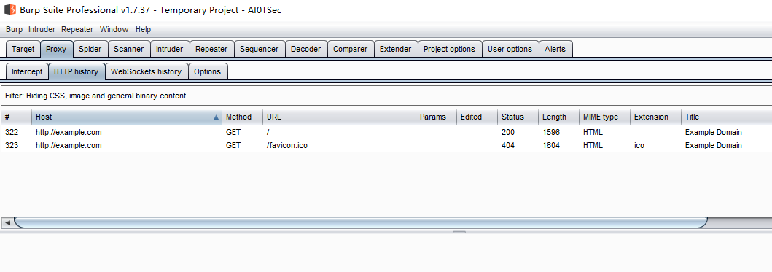The width and height of the screenshot is (772, 272).
Task: Sort by the Status column header
Action: pyautogui.click(x=518, y=117)
